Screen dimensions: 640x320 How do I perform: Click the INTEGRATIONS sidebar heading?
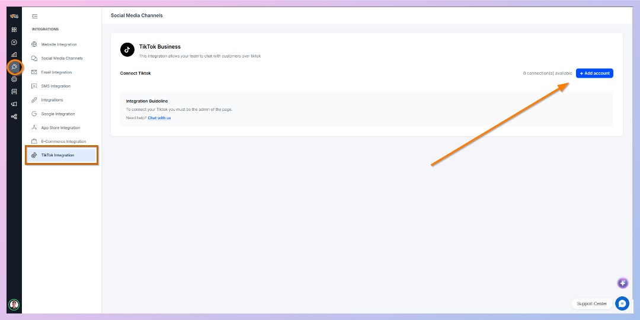45,30
